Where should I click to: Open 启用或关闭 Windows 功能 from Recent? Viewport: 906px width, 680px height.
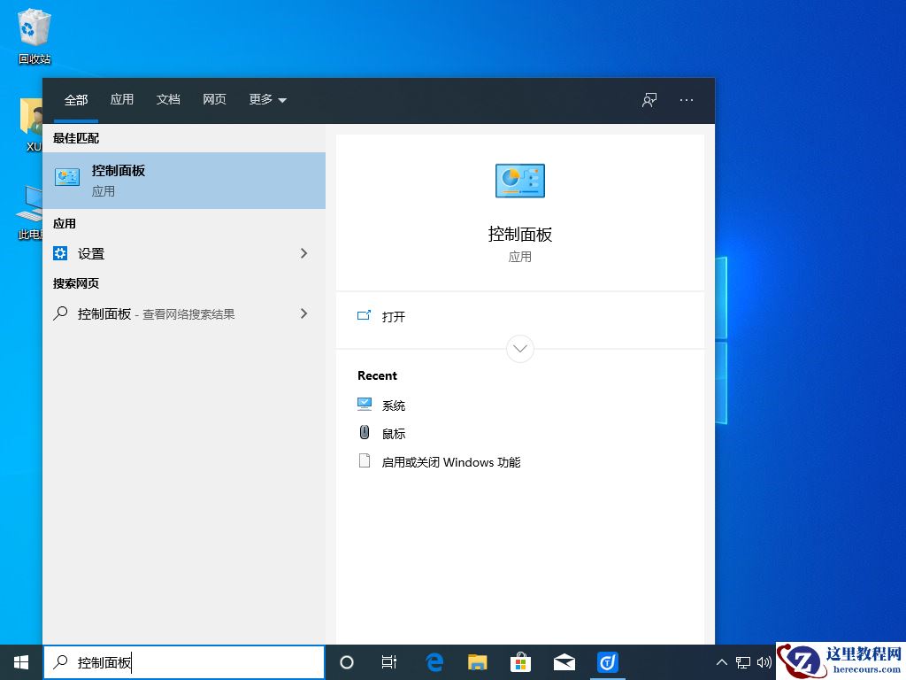pos(451,461)
